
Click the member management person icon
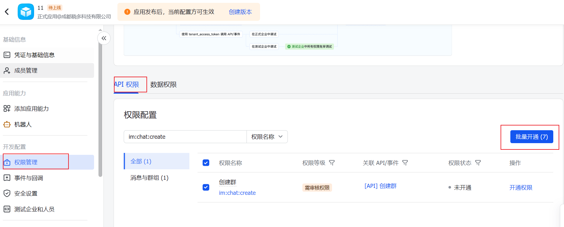click(7, 71)
